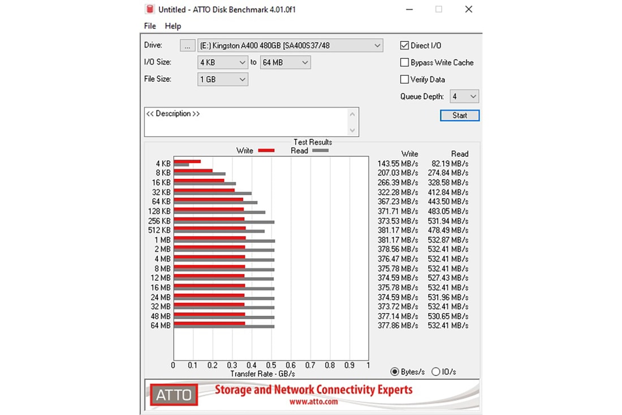The width and height of the screenshot is (622, 415).
Task: Click the 443.50 MB/s read value
Action: [x=448, y=202]
